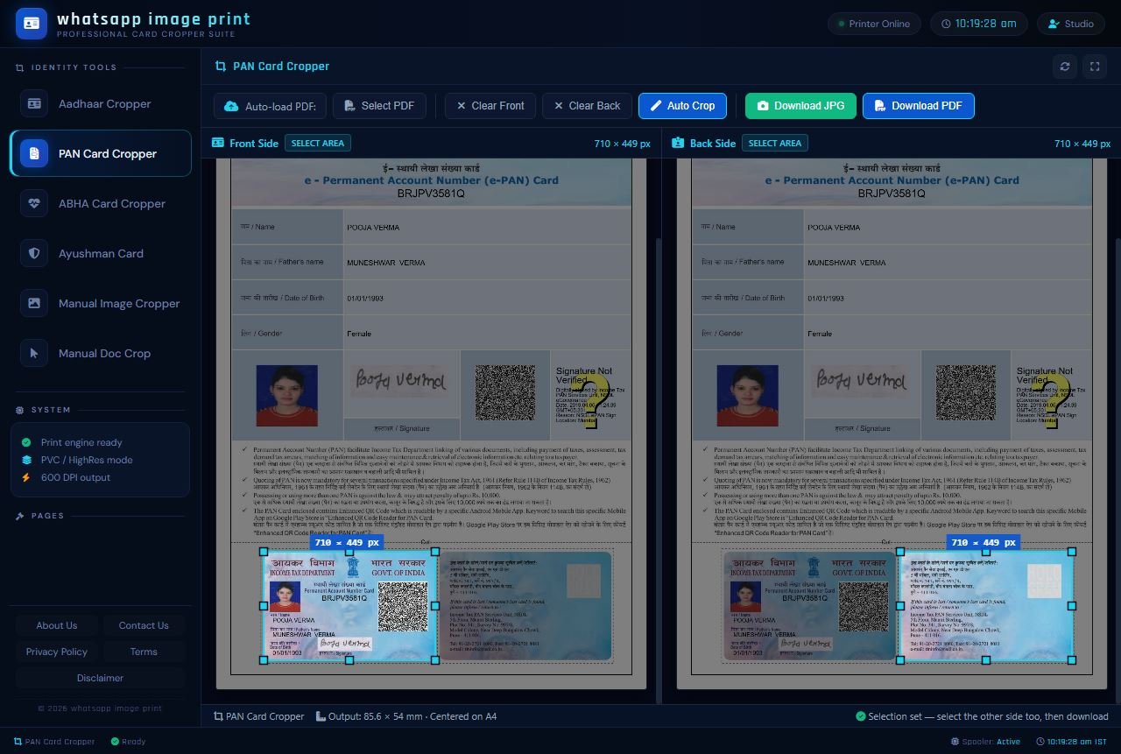Switch to Manual Image Cropper
The image size is (1121, 754).
pos(101,303)
